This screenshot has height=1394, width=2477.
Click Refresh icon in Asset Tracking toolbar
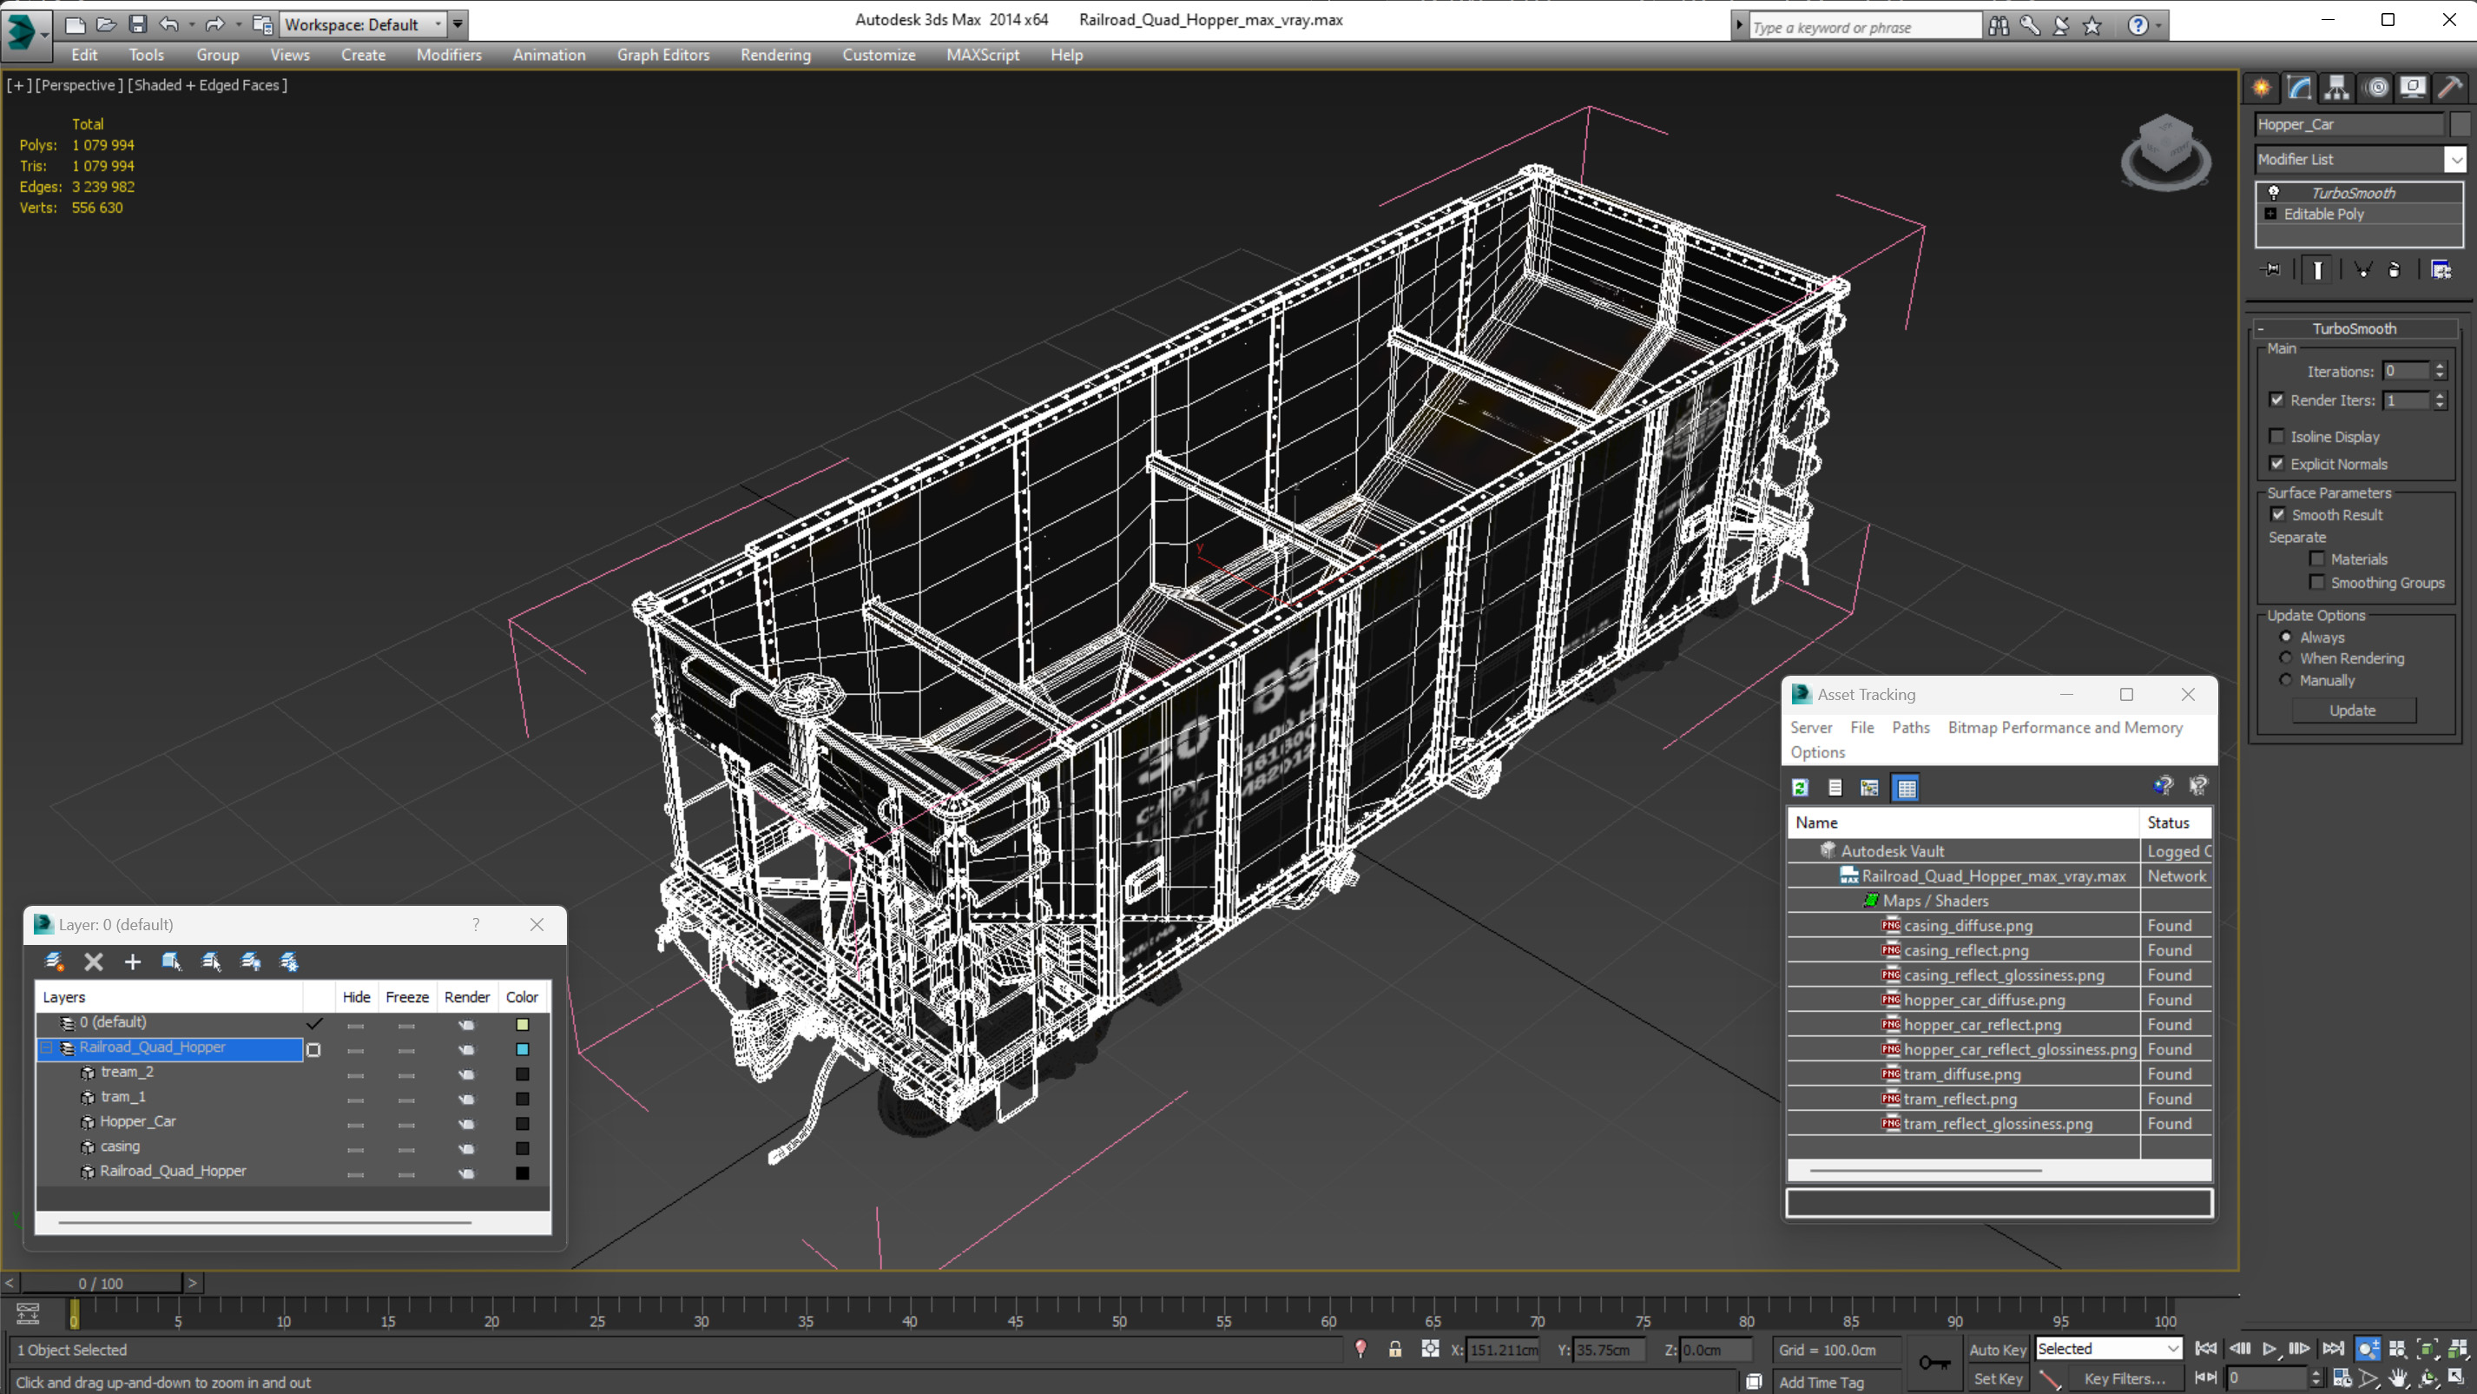pos(1800,788)
